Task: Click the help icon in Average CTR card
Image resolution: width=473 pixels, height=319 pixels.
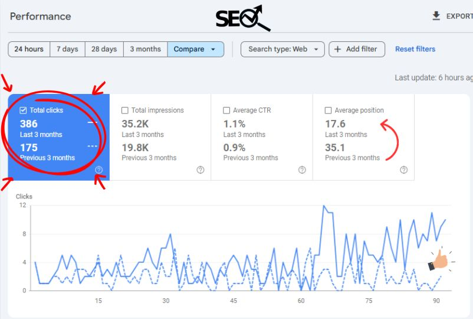Action: [x=302, y=170]
